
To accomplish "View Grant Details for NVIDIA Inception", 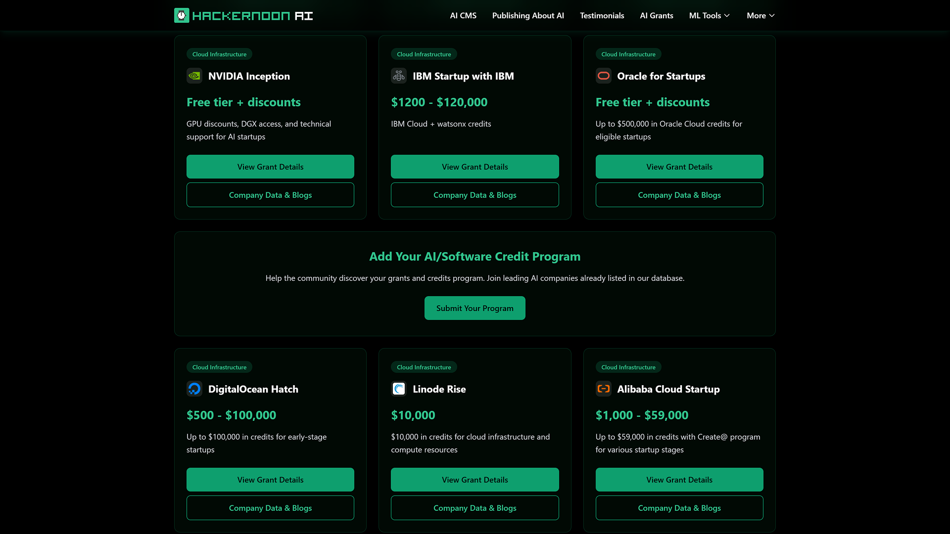I will [270, 167].
